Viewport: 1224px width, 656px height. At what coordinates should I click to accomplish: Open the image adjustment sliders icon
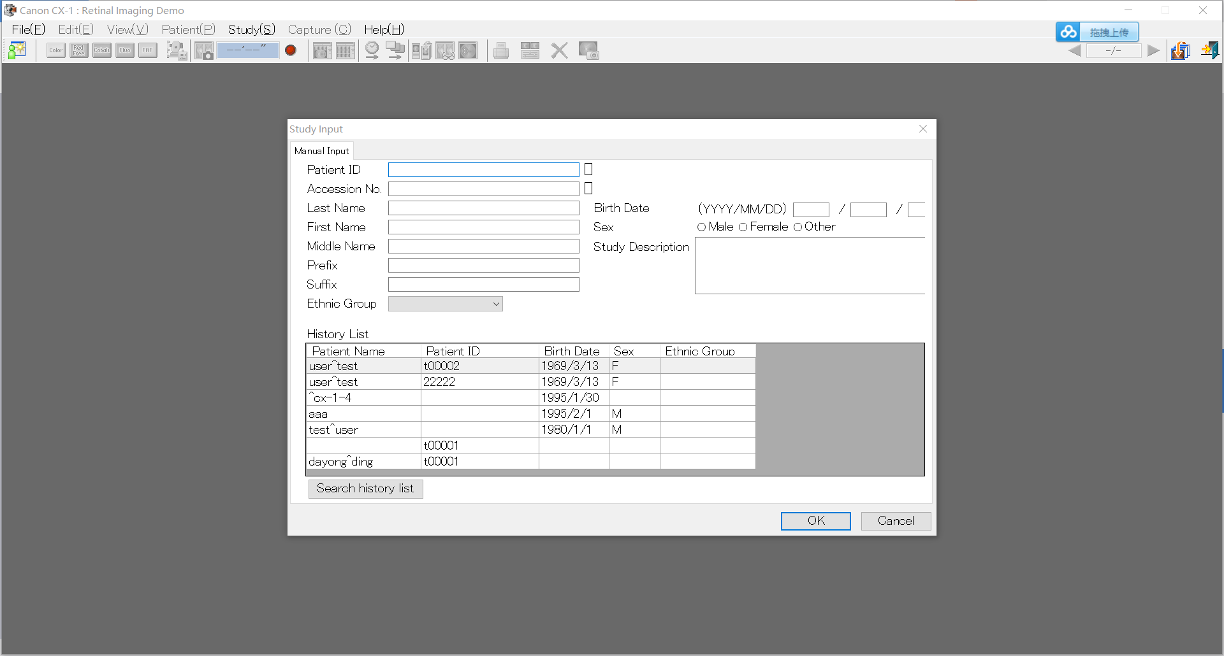(530, 50)
